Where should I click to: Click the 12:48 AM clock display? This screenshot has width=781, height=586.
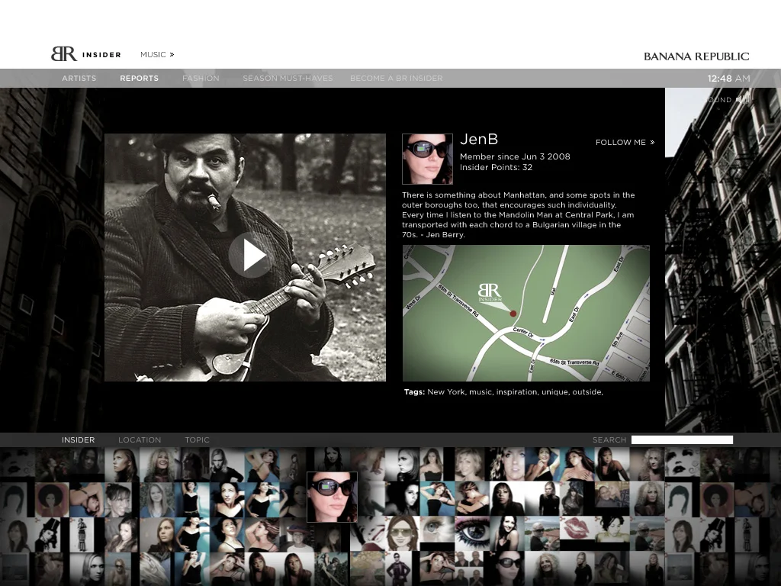pos(728,79)
